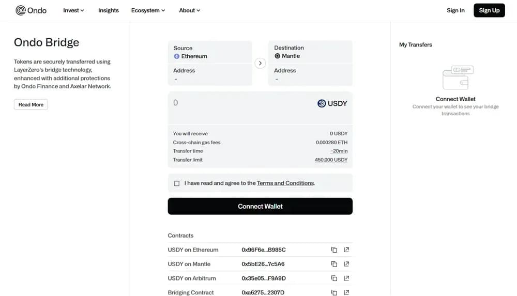This screenshot has width=517, height=296.
Task: Copy the Bridging Contract address
Action: coord(334,292)
